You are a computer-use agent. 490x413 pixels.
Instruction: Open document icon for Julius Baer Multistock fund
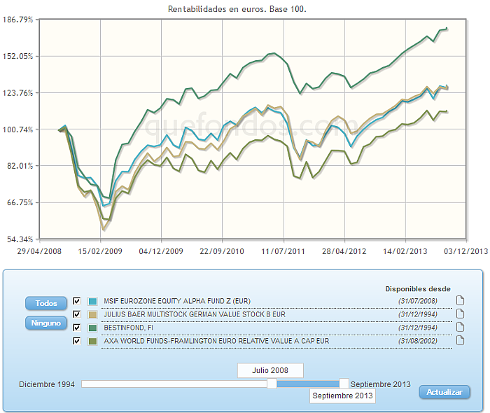[460, 314]
